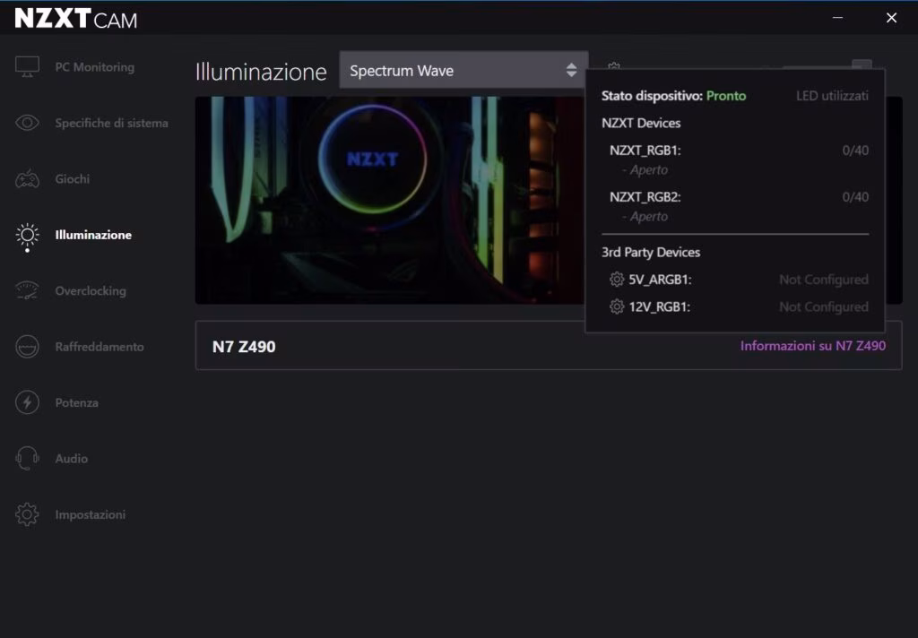Open the Raffreddamento cooling section

coord(79,347)
